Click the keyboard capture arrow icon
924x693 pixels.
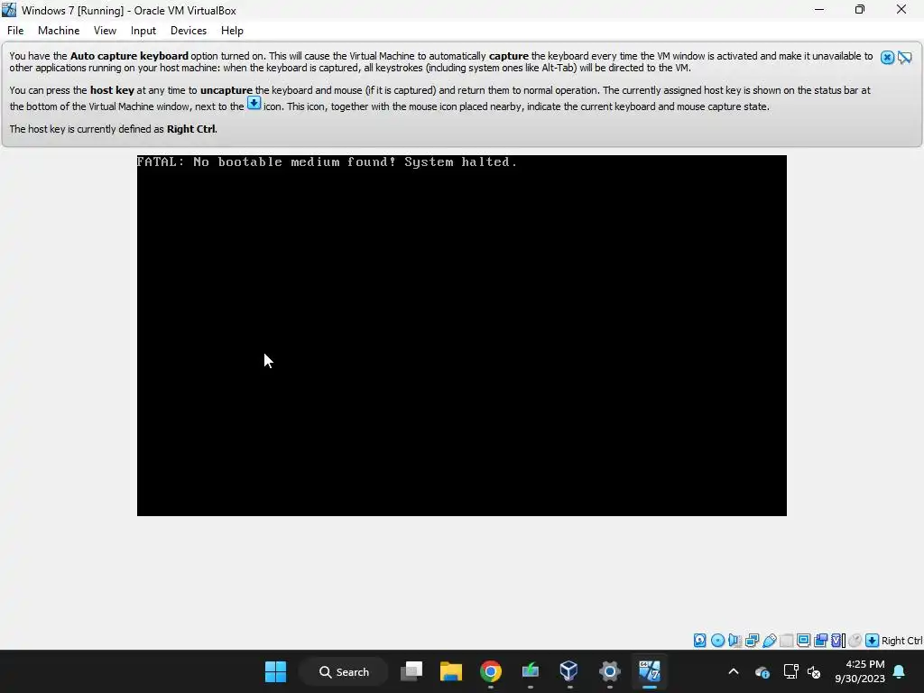873,641
